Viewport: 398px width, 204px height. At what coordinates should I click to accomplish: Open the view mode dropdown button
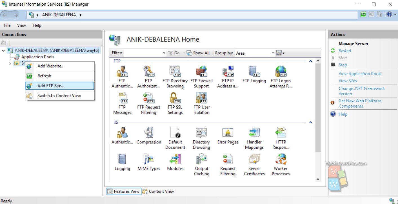(281, 53)
